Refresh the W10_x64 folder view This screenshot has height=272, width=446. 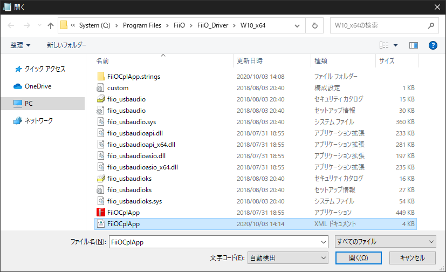point(314,25)
